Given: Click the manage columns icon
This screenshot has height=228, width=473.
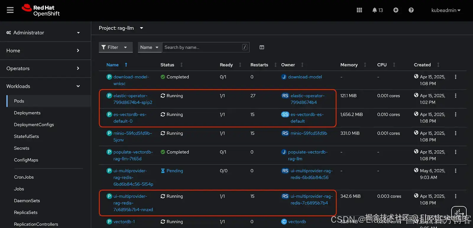Looking at the screenshot, I should tap(262, 47).
